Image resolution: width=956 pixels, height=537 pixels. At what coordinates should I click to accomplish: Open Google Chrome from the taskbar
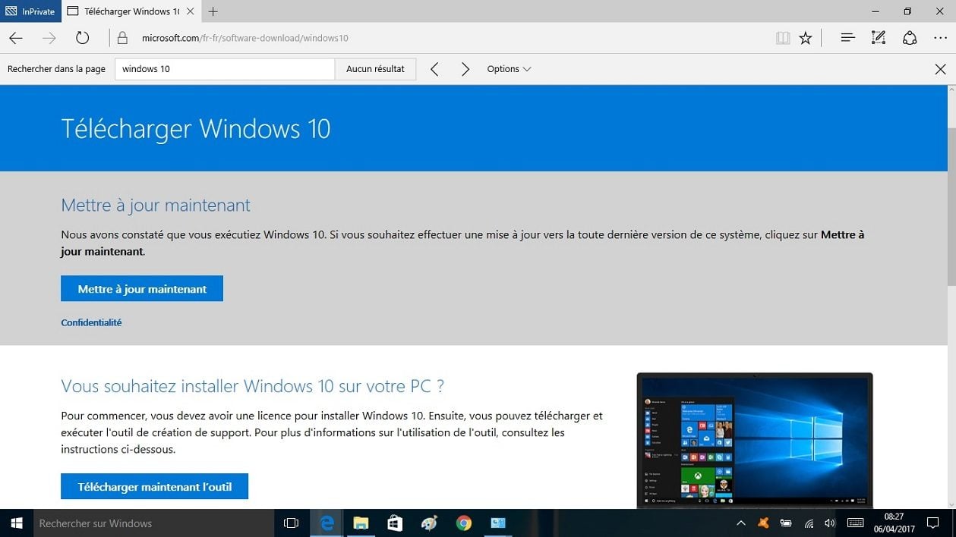click(464, 523)
